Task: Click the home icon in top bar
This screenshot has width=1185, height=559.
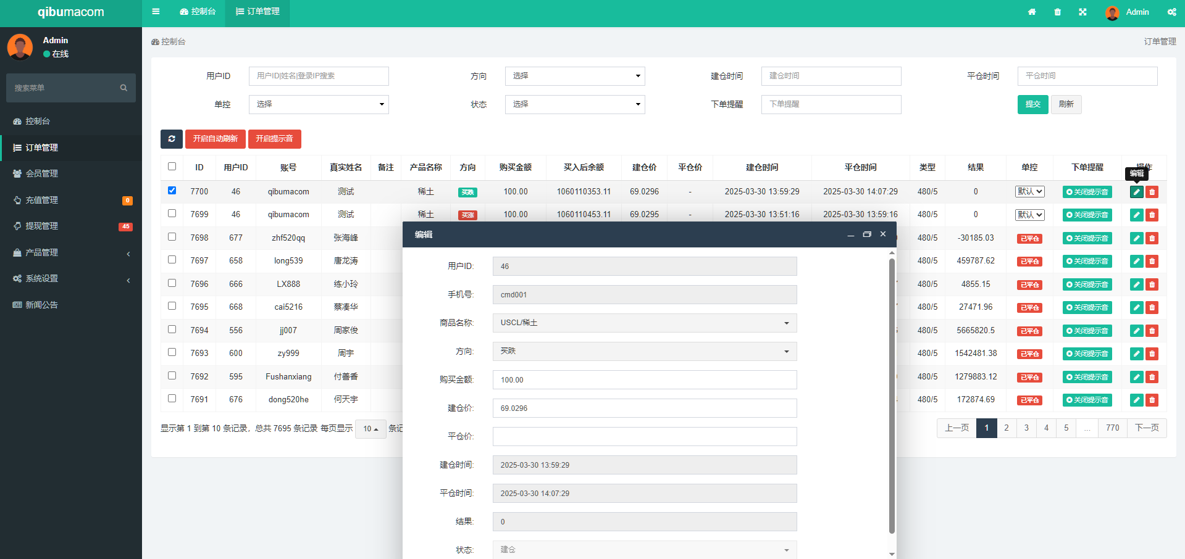Action: 1031,12
